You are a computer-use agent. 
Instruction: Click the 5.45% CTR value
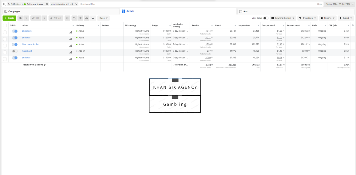[347, 31]
